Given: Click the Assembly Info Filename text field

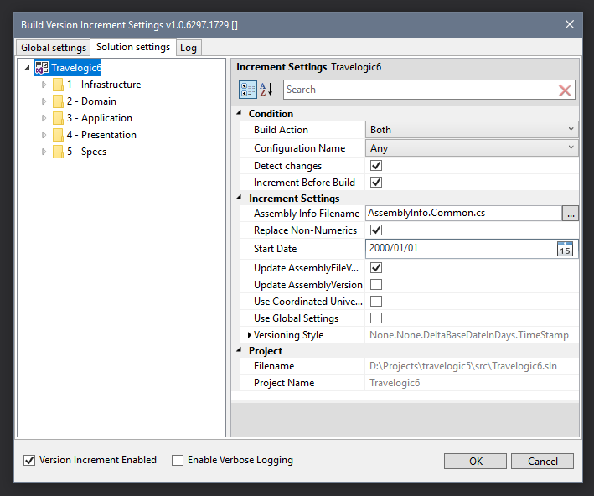Looking at the screenshot, I should (x=463, y=213).
